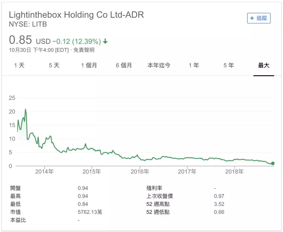The image size is (283, 232).
Task: Click the 市值 market cap value 5762.13萬
Action: pos(90,212)
